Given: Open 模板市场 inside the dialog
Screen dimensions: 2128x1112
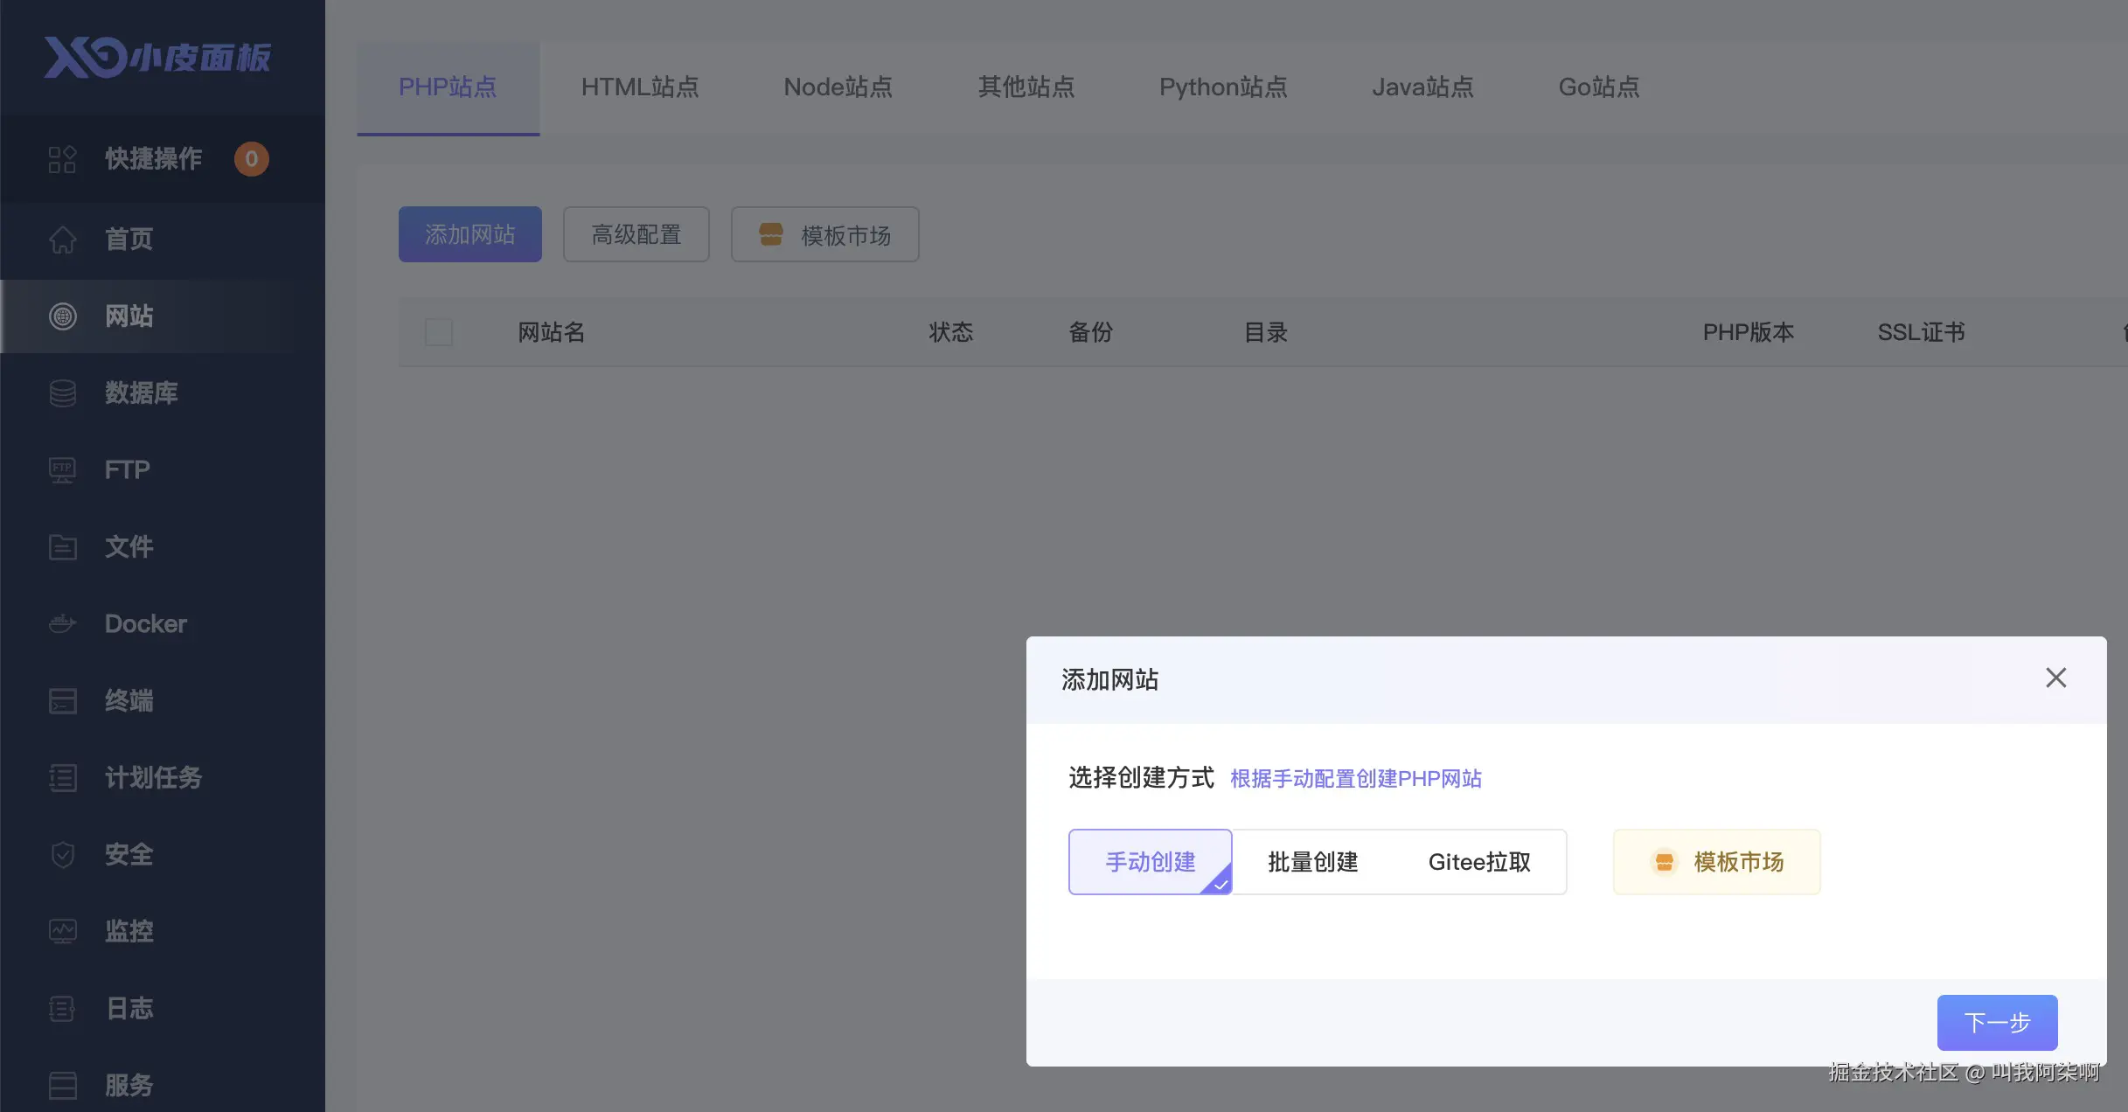Looking at the screenshot, I should [x=1716, y=862].
